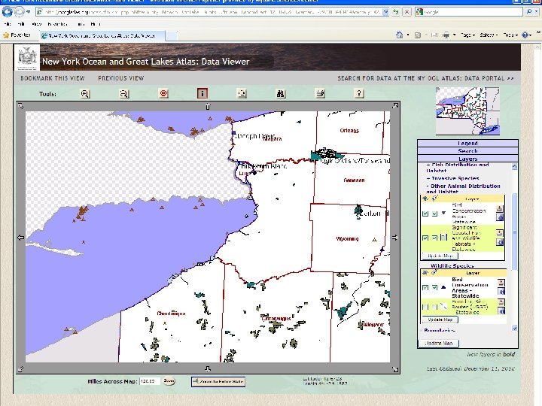Viewport: 542px width, 406px height.
Task: Open info for Bird Conservation Areas layer
Action: 501,292
